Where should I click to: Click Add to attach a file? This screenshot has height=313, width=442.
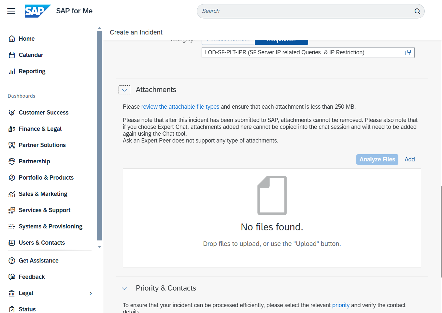410,159
